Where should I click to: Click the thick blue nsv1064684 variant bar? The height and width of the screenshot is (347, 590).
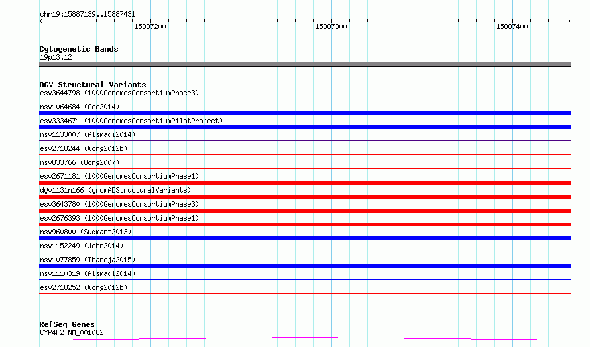click(x=305, y=113)
